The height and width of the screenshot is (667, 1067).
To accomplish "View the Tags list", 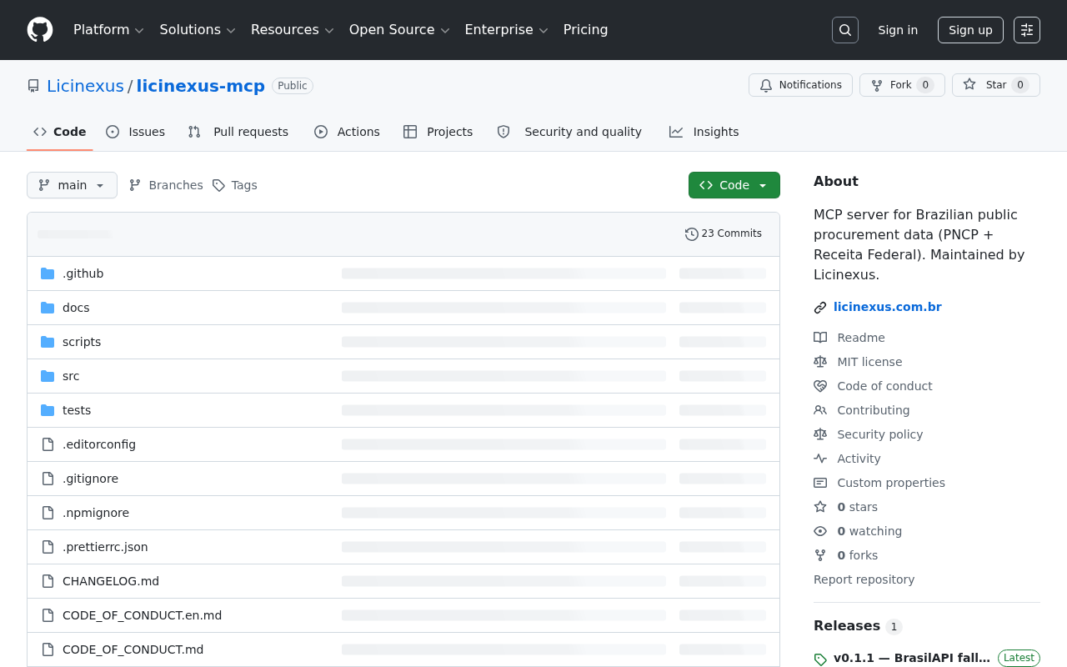I will pos(235,185).
